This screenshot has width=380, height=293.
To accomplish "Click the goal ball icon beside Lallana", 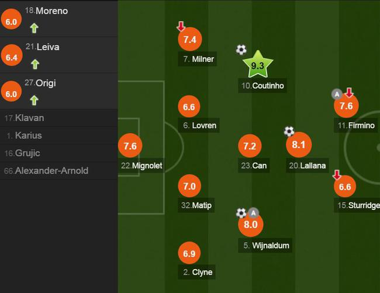I will [289, 131].
